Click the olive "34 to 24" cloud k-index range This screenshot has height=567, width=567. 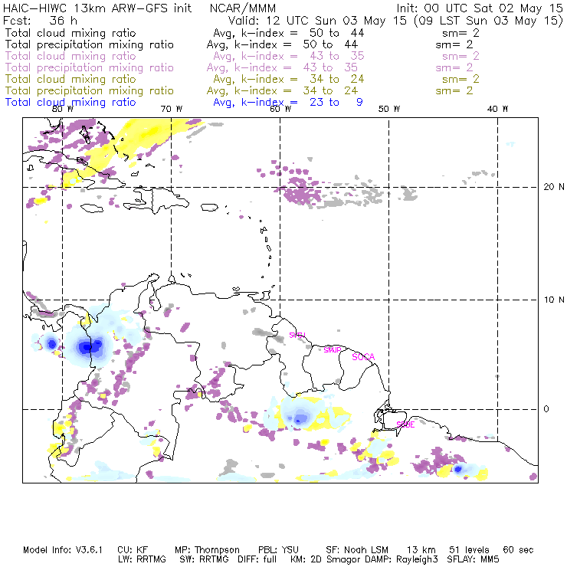tap(336, 79)
